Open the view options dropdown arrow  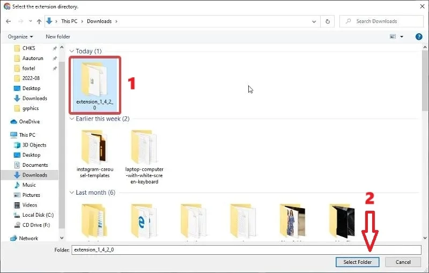pyautogui.click(x=402, y=36)
